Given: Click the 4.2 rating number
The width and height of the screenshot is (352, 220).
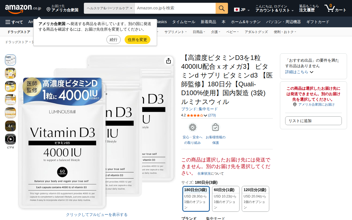Looking at the screenshot, I should [x=183, y=115].
